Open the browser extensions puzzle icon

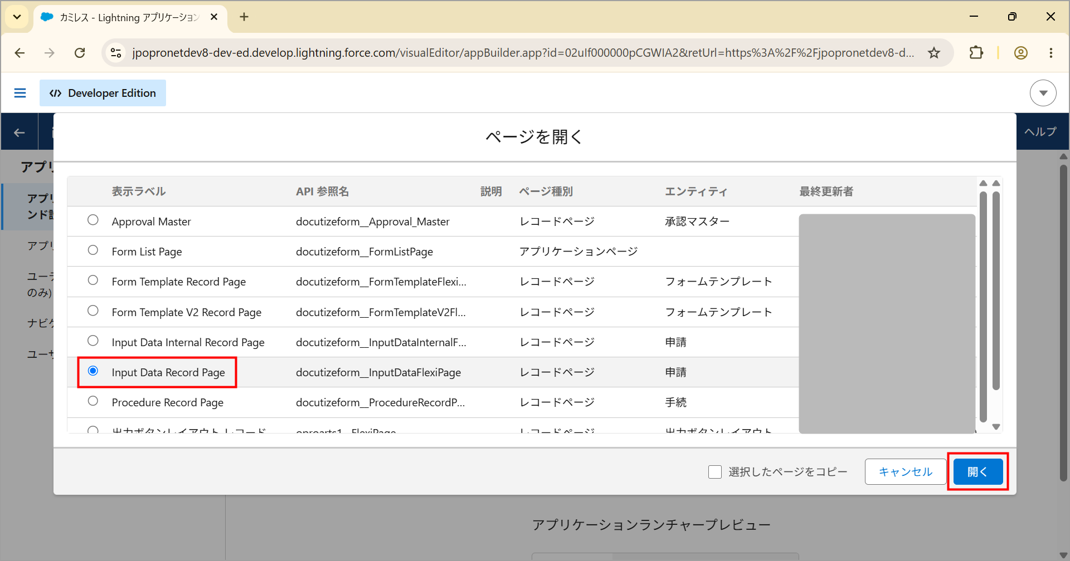pos(976,53)
